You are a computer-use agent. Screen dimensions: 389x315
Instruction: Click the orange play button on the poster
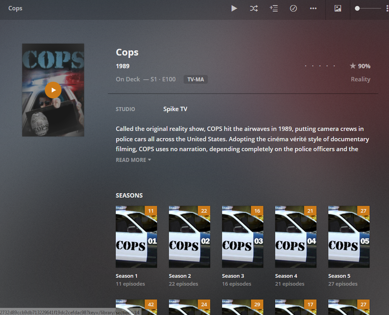pos(53,90)
